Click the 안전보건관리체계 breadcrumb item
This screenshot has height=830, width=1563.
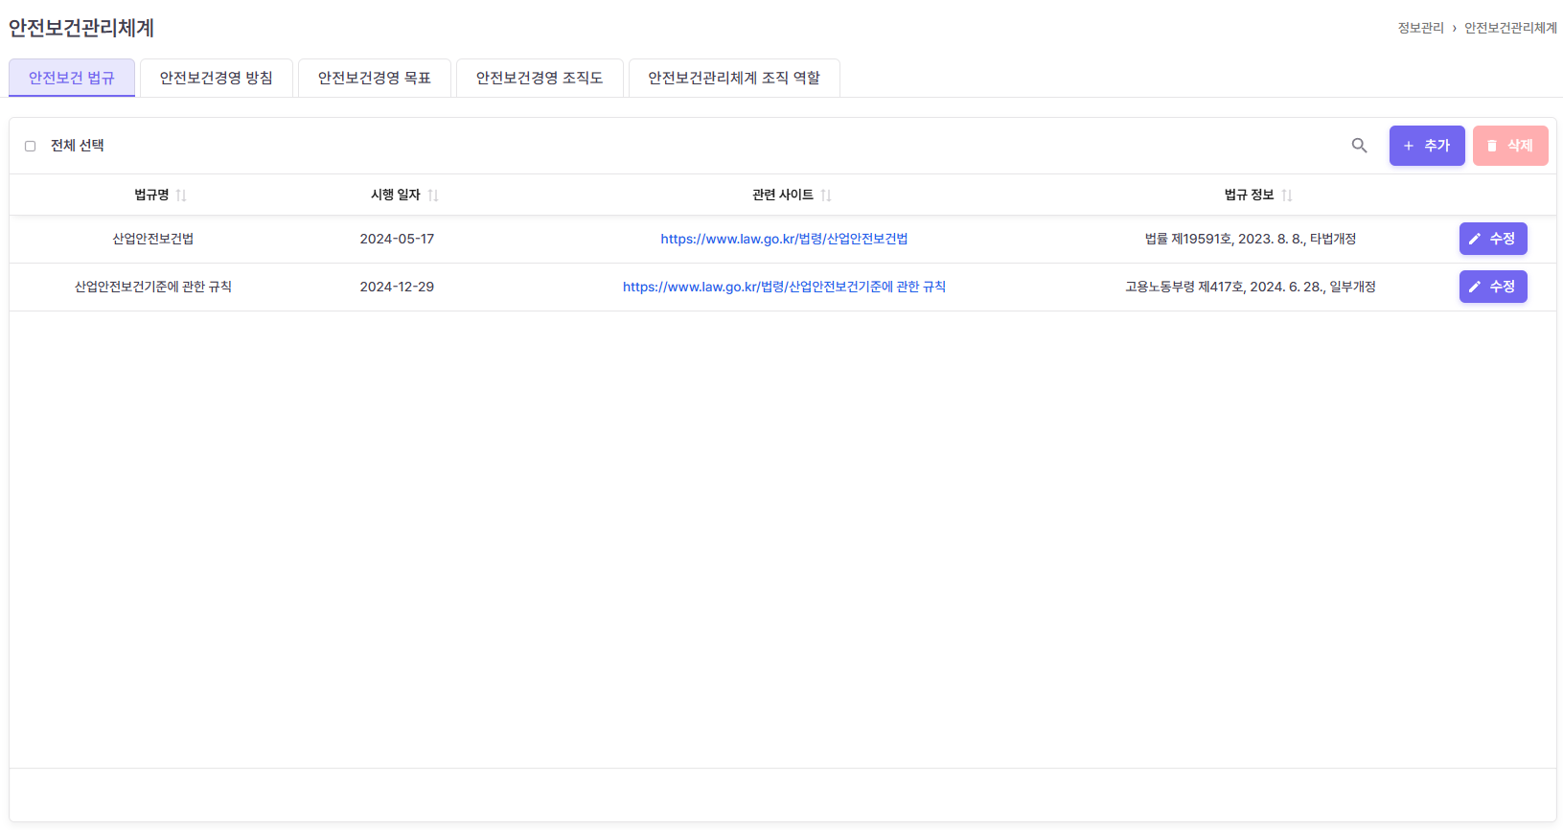coord(1509,28)
